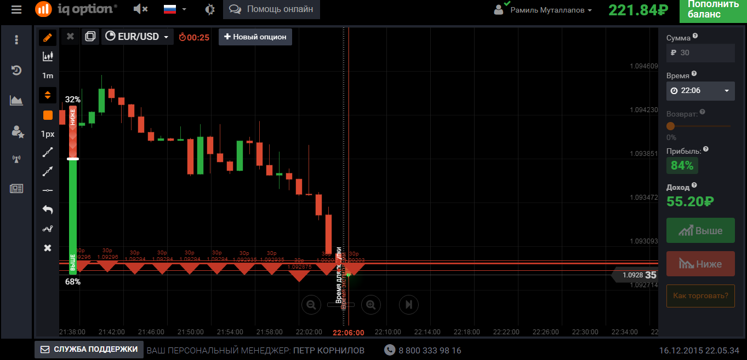
Task: Click the chart zoom slider between magnifiers
Action: click(x=341, y=305)
